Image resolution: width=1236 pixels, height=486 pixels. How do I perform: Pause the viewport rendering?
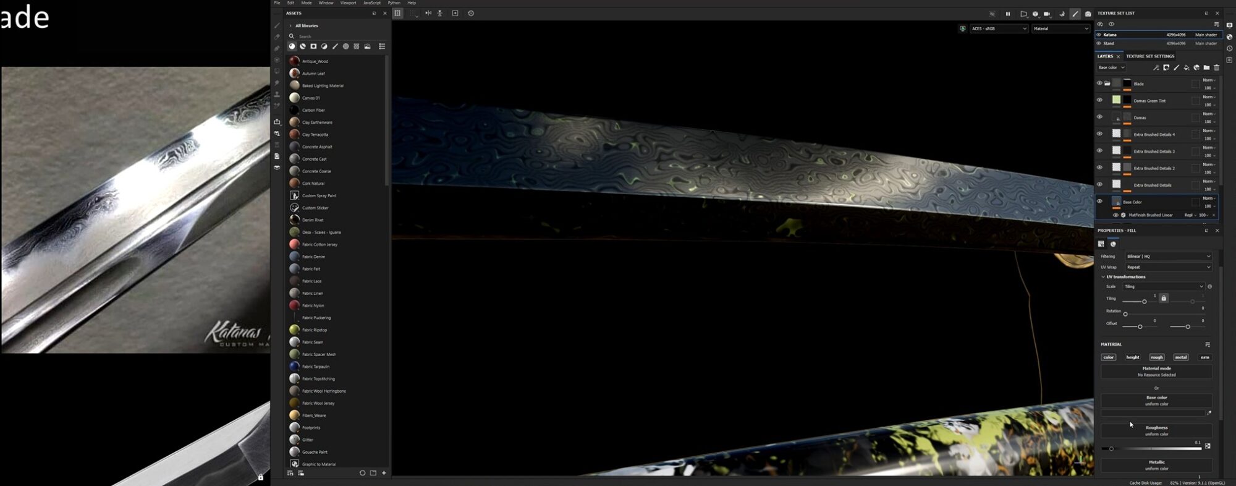[x=1008, y=14]
